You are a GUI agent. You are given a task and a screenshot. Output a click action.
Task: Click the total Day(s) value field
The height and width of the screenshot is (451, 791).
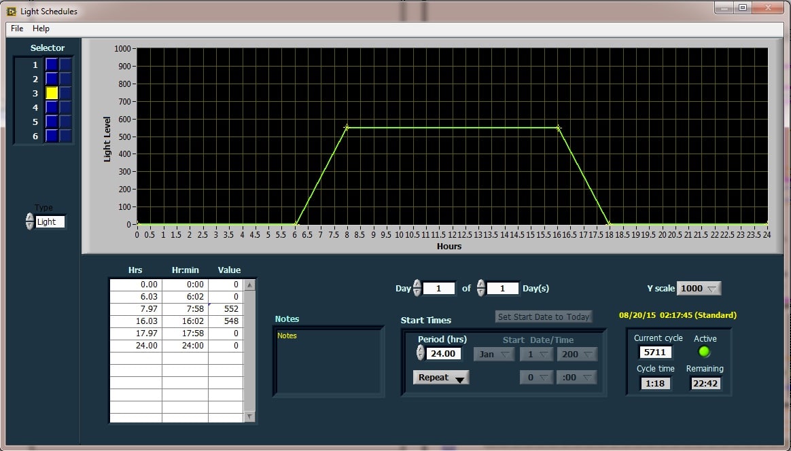pyautogui.click(x=502, y=288)
